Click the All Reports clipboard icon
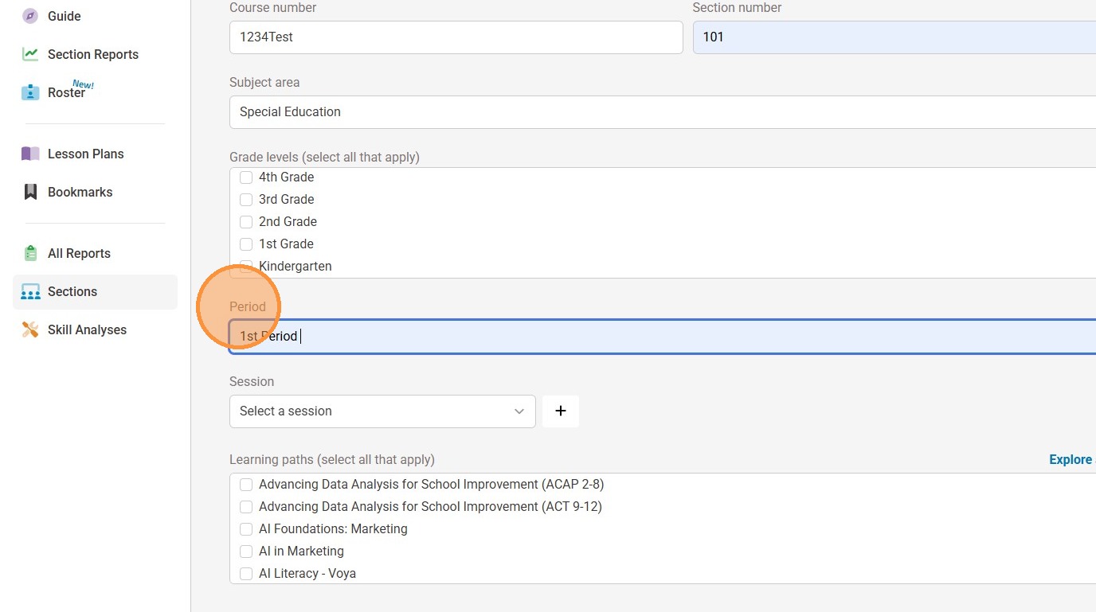Viewport: 1096px width, 612px height. (30, 253)
